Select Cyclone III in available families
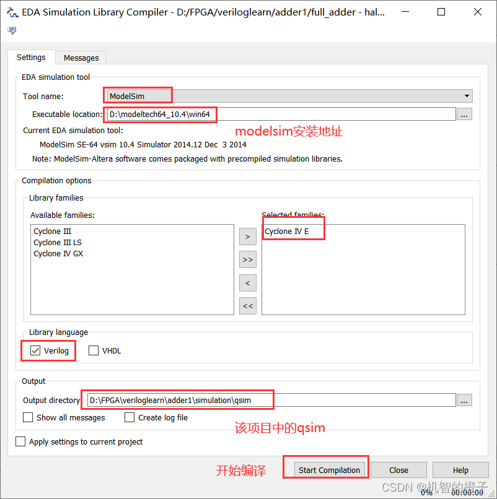The width and height of the screenshot is (497, 499). [52, 231]
